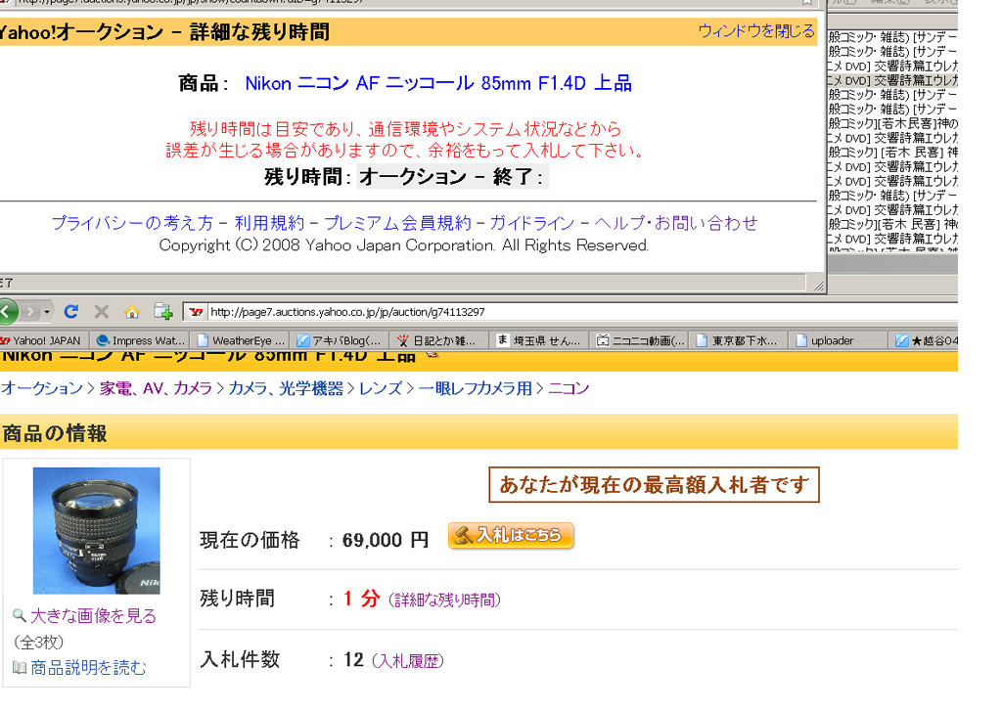Open 詳細な残り時間 link
Image resolution: width=1002 pixels, height=712 pixels.
[x=445, y=600]
